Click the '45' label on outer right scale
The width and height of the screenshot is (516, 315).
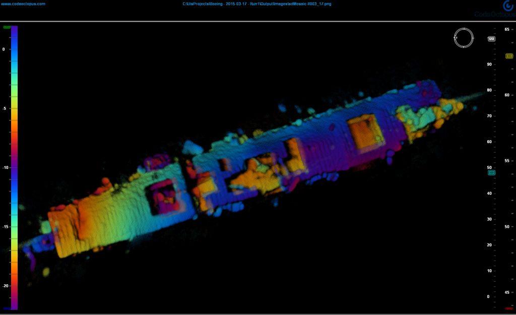[x=507, y=292]
